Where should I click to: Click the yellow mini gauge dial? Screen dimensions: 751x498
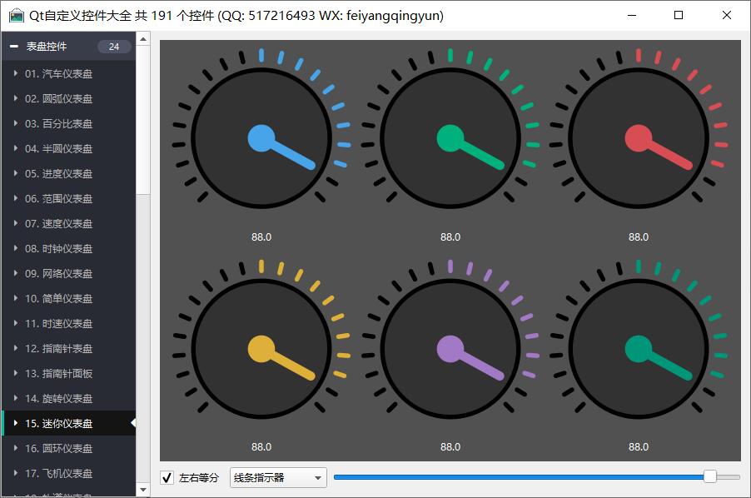tap(261, 349)
